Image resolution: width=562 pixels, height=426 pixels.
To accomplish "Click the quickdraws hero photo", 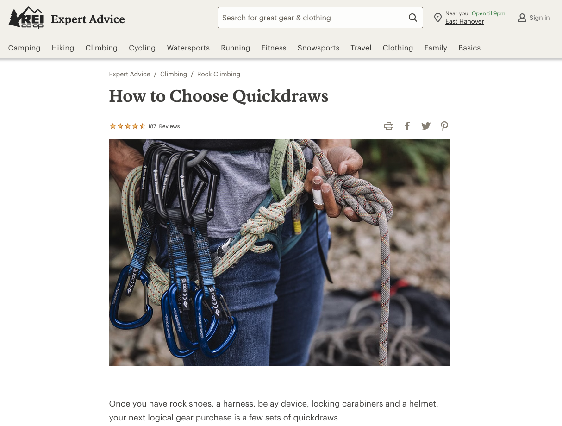I will pyautogui.click(x=280, y=252).
